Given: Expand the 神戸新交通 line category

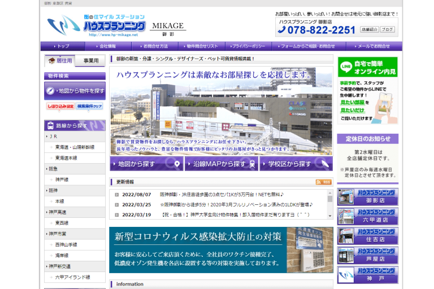Looking at the screenshot, I should coord(75,266).
